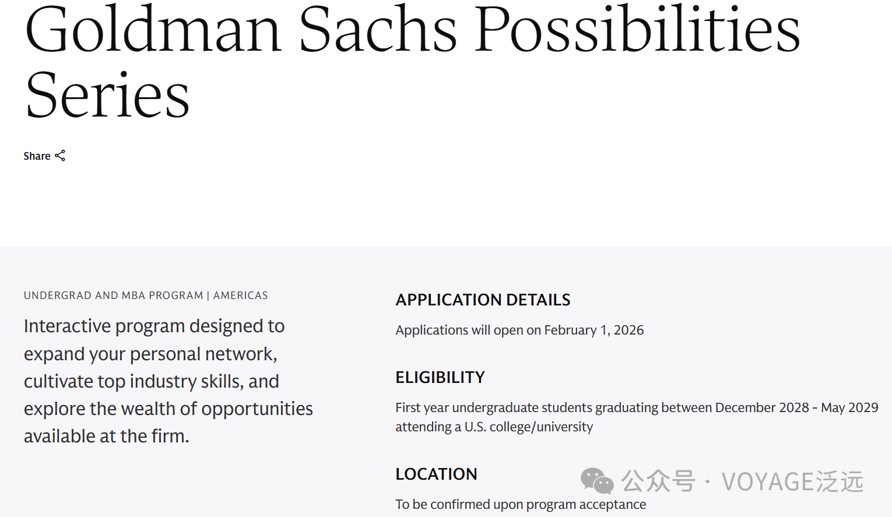The image size is (892, 517).
Task: Click the AMERICAS region label
Action: click(x=240, y=296)
